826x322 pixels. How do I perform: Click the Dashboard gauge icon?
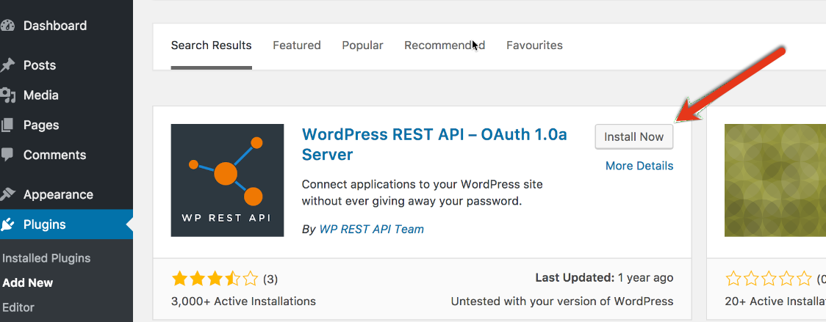[x=7, y=26]
